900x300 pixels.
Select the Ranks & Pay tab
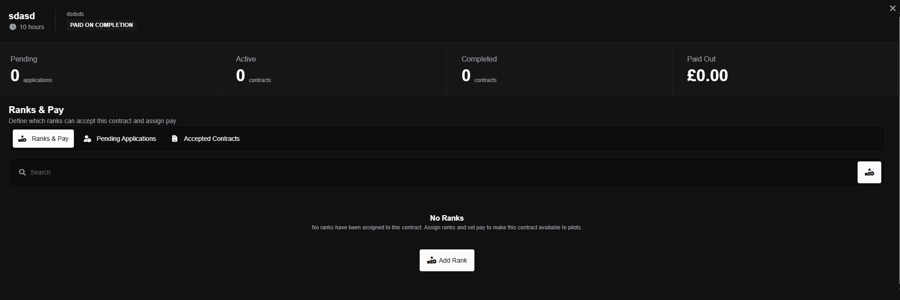(x=50, y=139)
